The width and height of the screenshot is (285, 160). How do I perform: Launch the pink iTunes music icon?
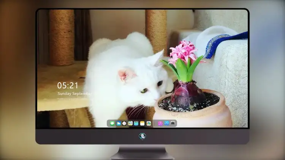160,123
